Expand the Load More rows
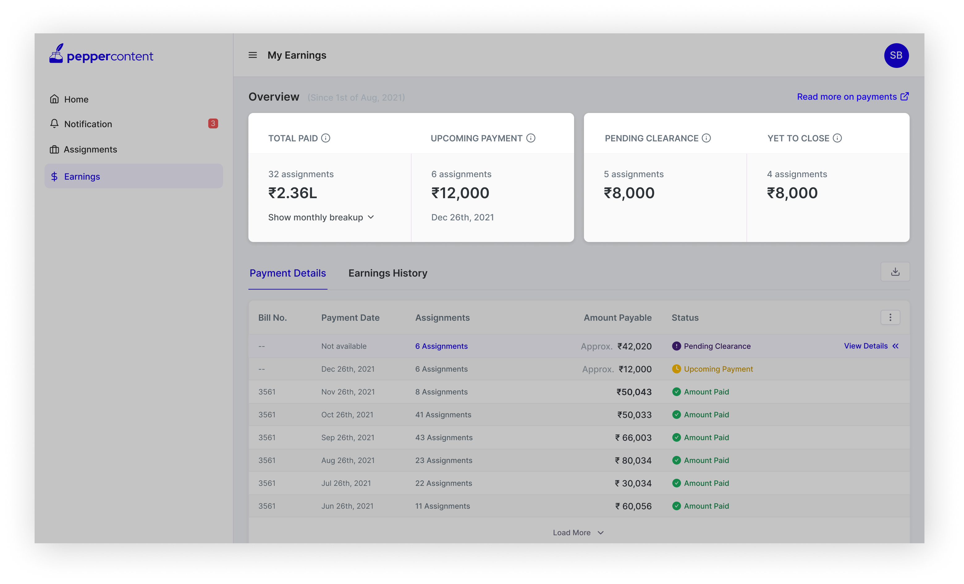 point(578,532)
